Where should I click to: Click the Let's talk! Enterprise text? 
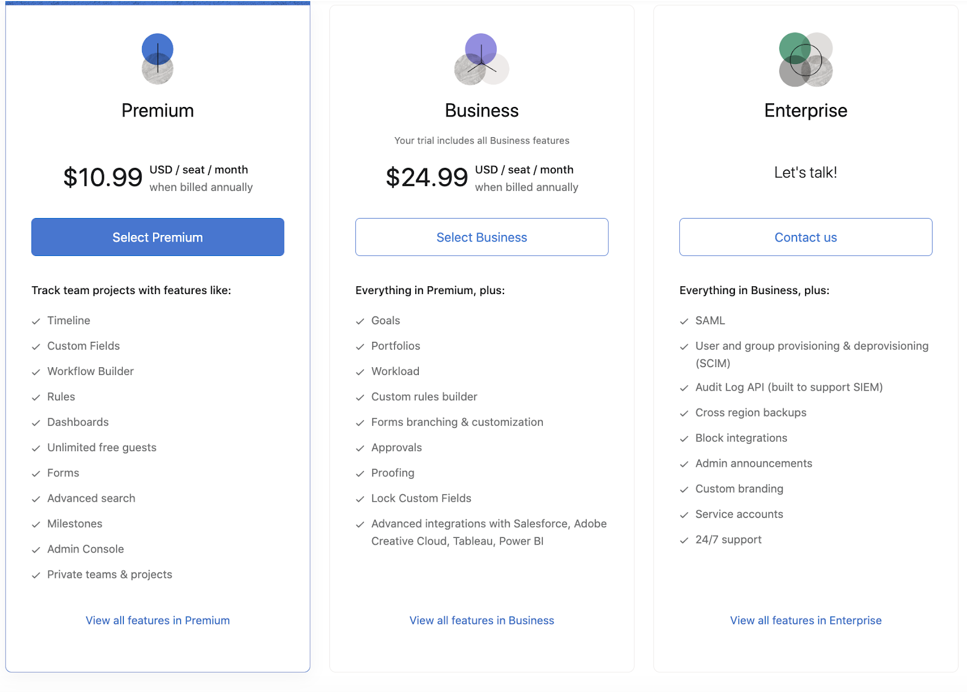(x=806, y=173)
